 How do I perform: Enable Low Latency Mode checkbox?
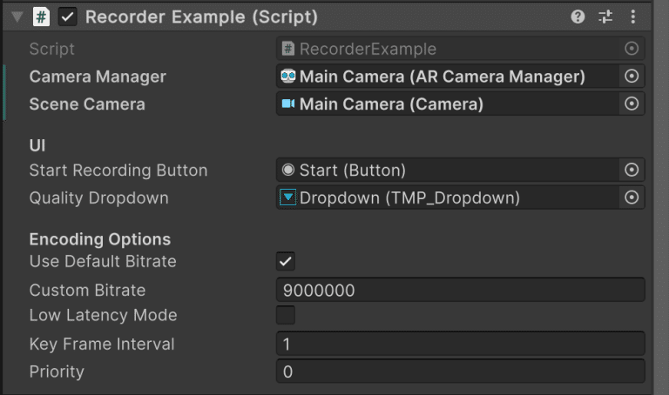pyautogui.click(x=286, y=315)
